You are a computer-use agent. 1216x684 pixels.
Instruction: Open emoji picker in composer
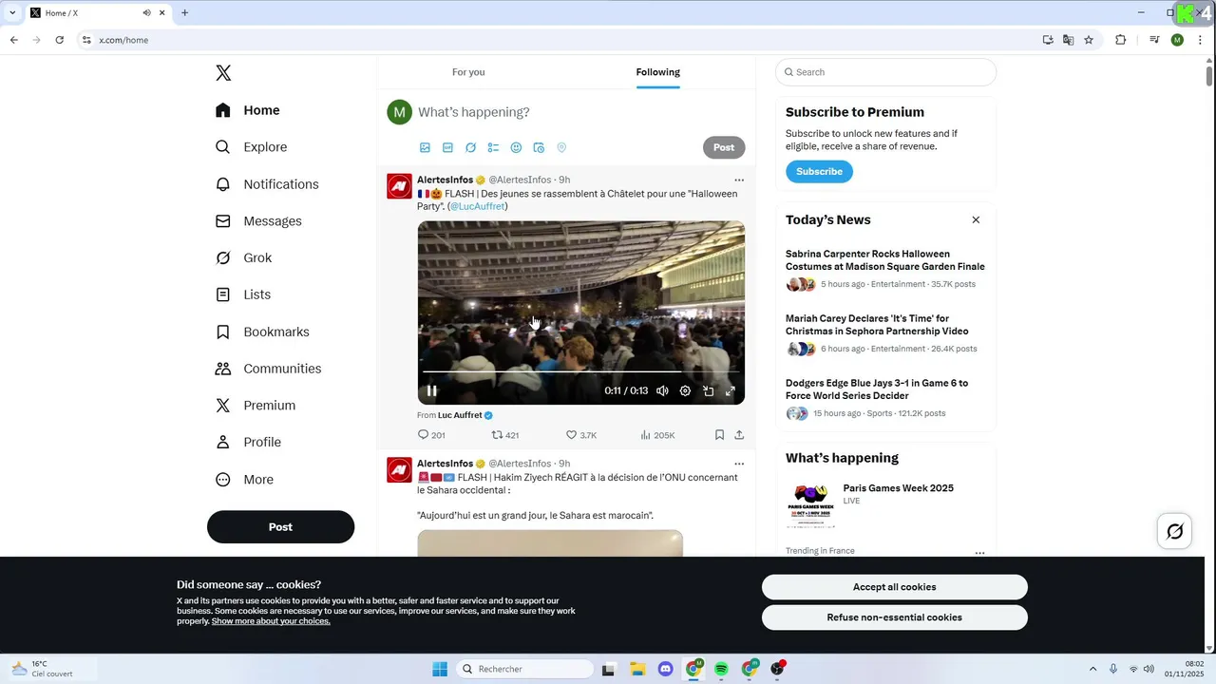coord(516,148)
